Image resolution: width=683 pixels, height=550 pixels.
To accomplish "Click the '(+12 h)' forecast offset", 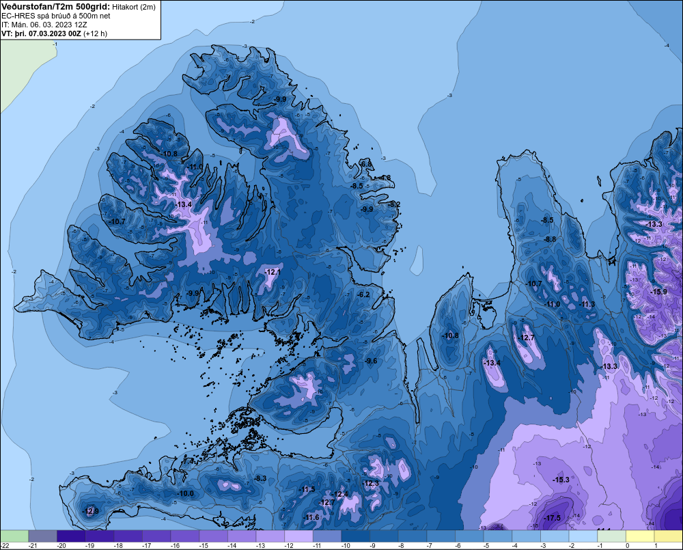I will 95,33.
